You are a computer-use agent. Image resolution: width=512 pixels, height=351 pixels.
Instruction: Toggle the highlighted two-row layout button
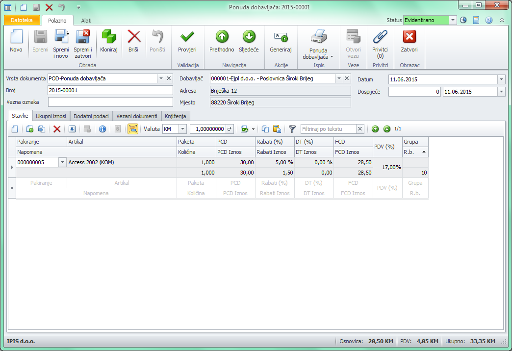pos(133,129)
